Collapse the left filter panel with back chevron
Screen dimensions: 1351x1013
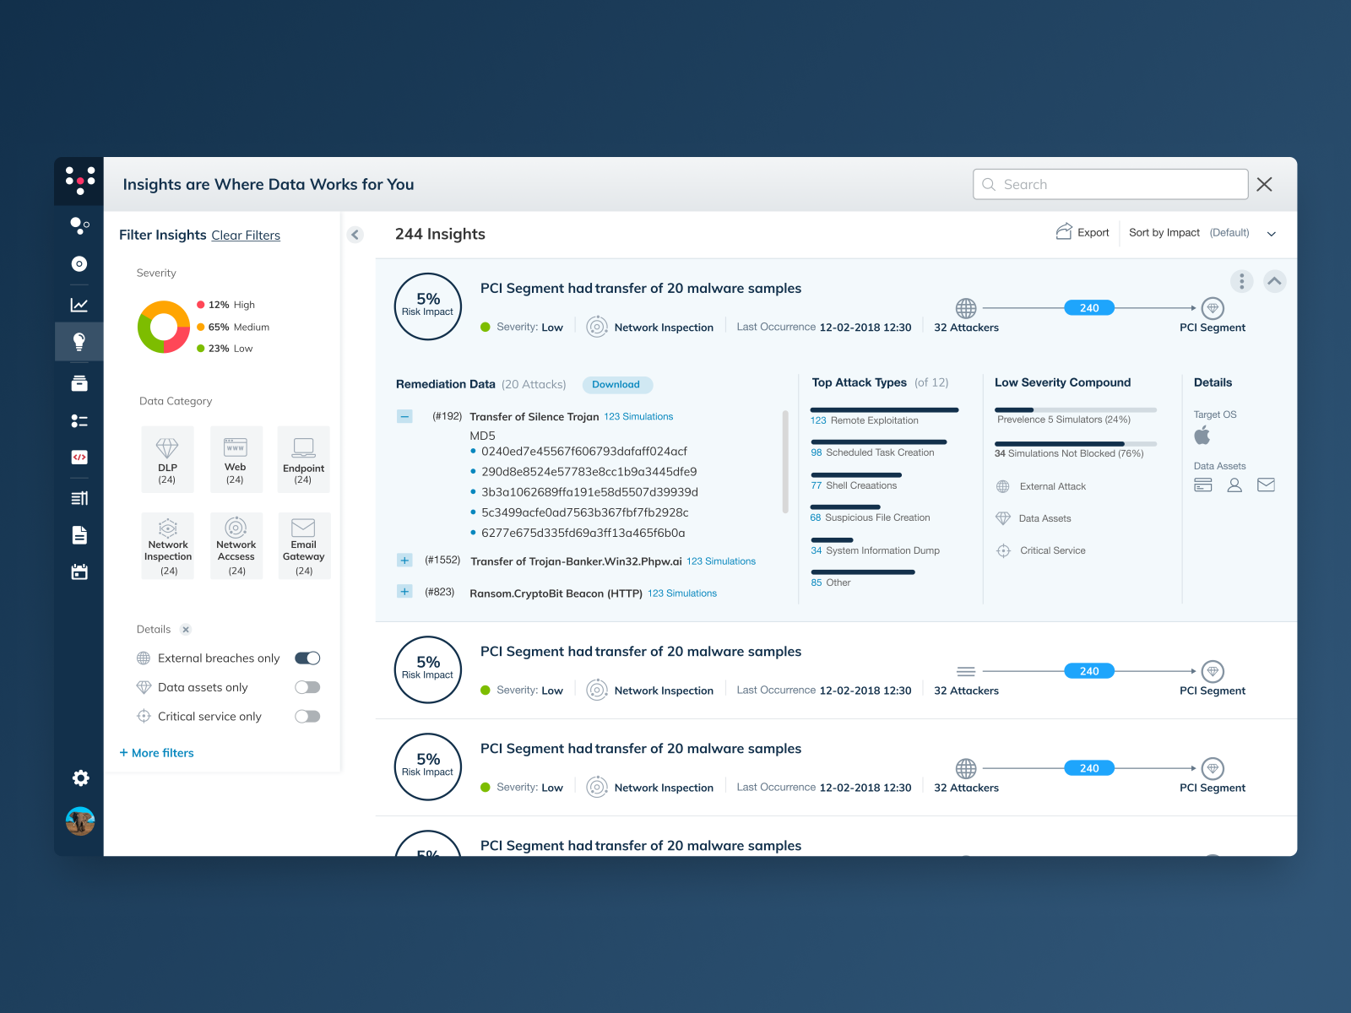355,235
